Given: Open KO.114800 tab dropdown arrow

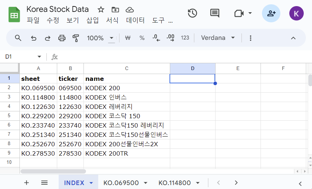Looking at the screenshot, I should pos(198,183).
